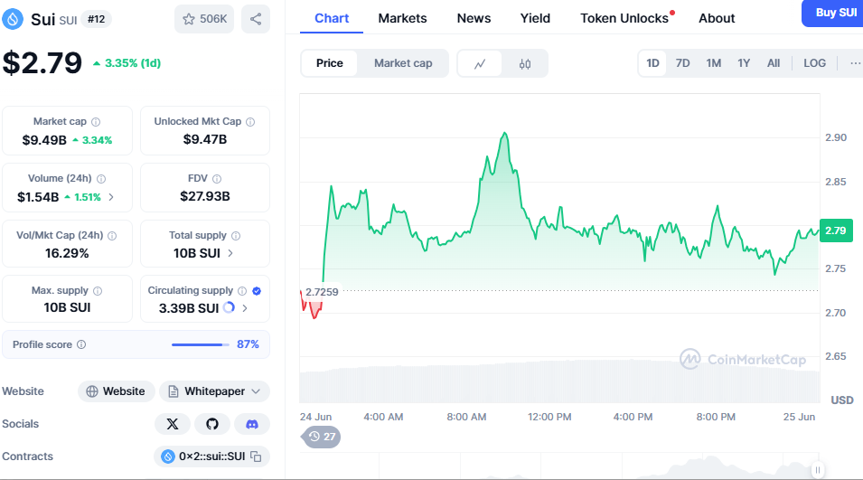Click the $9.47B unlocked market cap value
The width and height of the screenshot is (863, 480).
pyautogui.click(x=205, y=140)
